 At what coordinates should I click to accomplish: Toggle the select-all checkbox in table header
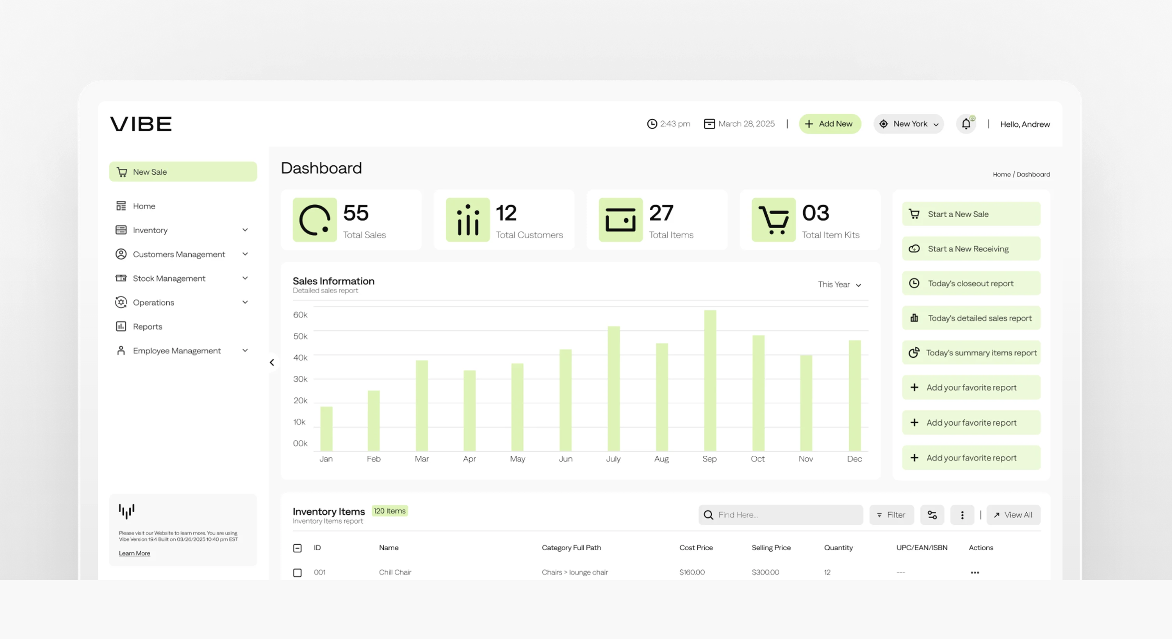[297, 548]
